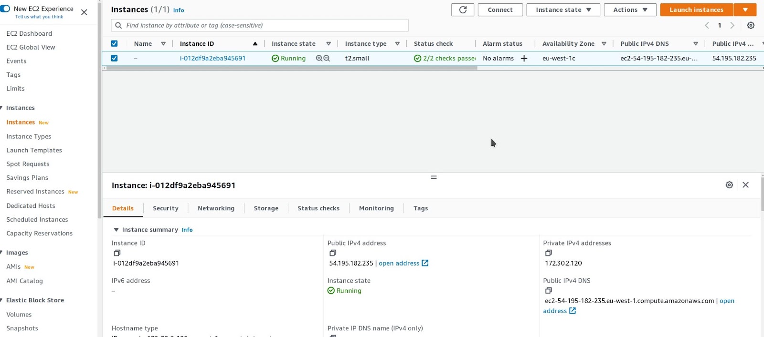Open the instance ID link in table
The height and width of the screenshot is (337, 764).
pyautogui.click(x=212, y=58)
